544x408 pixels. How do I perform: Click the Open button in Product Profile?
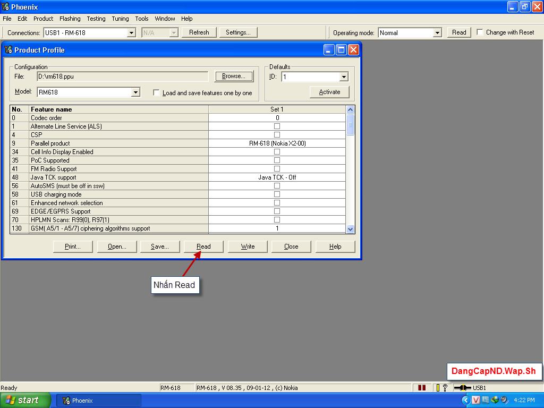(117, 246)
